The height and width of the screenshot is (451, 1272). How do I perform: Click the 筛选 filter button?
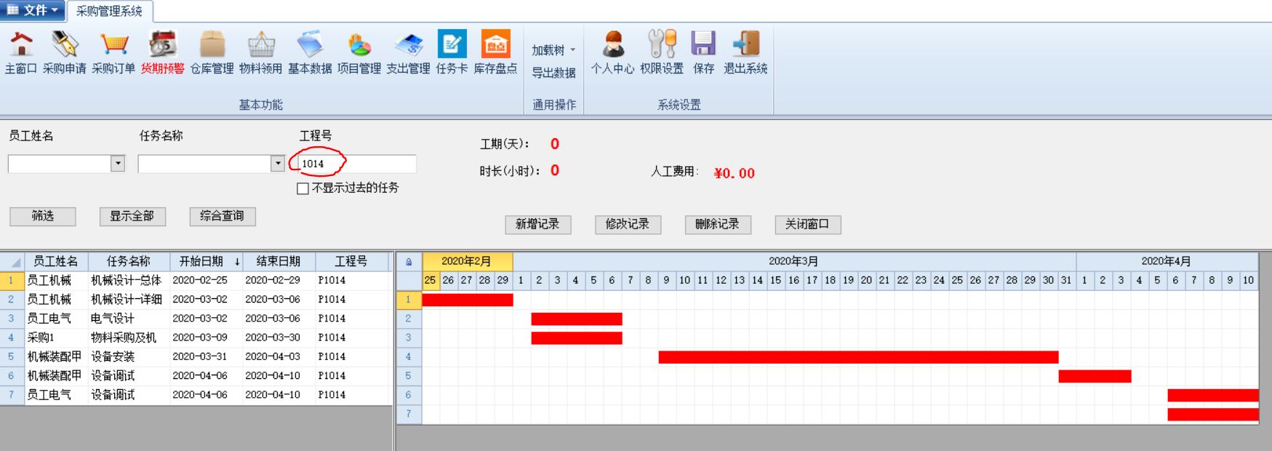tap(43, 216)
